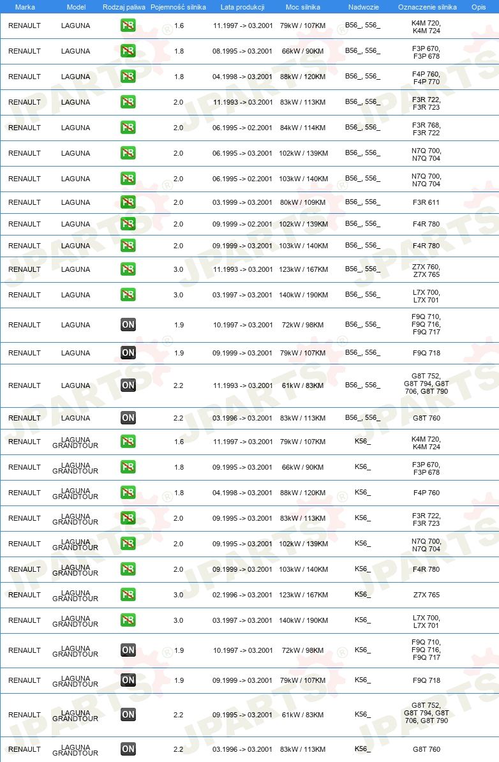Click the petrol icon for Grandtour 83kW / 113KM 2.0
The height and width of the screenshot is (762, 499).
click(128, 518)
